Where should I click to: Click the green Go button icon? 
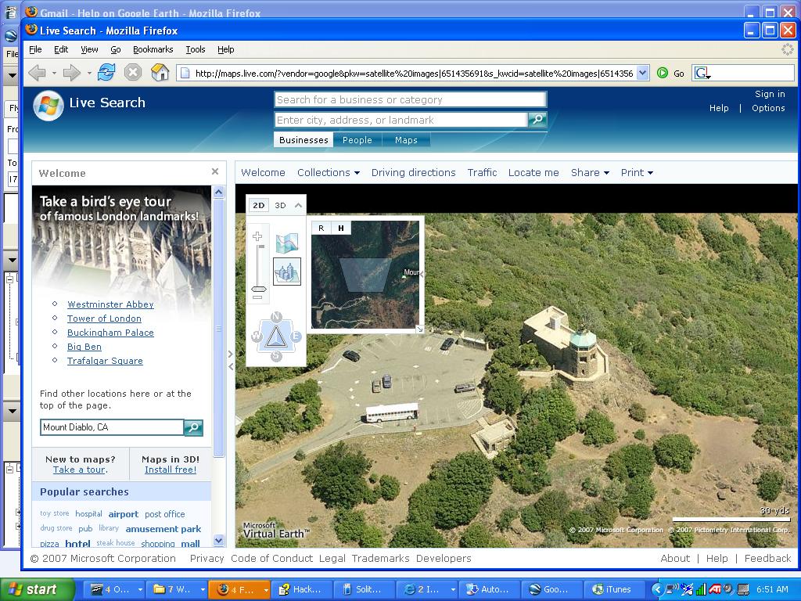pos(663,73)
